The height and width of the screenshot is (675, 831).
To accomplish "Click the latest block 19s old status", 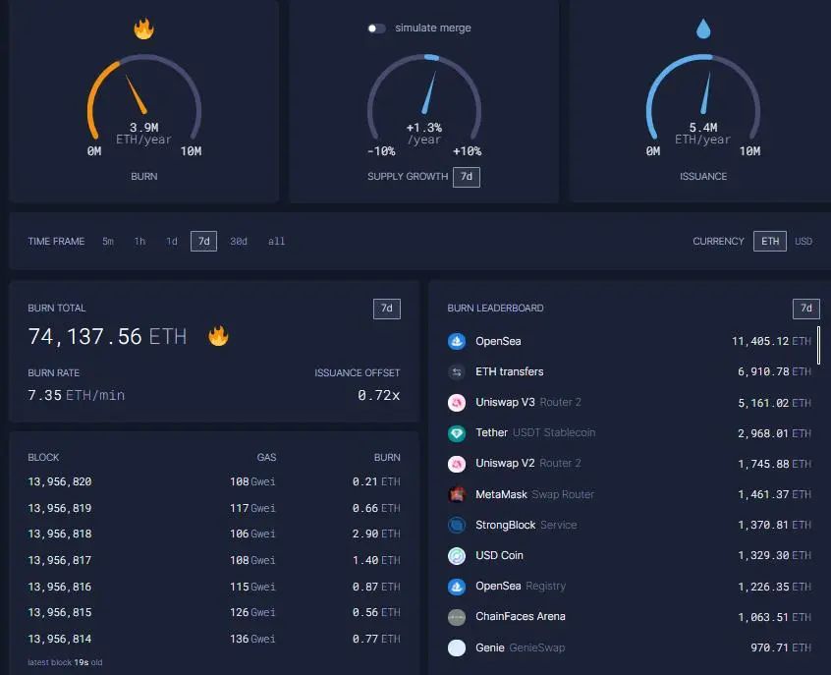I will (x=65, y=662).
